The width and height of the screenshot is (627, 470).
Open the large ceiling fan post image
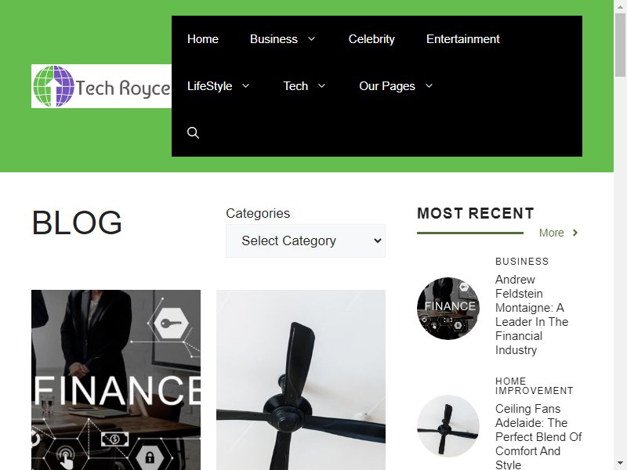(301, 380)
